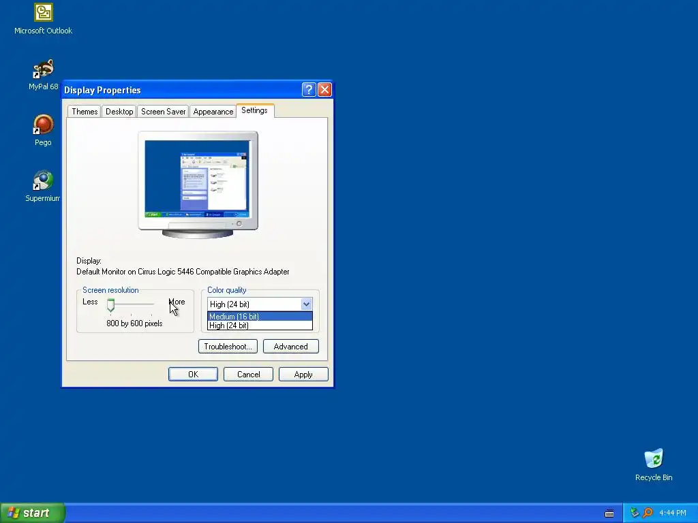The height and width of the screenshot is (523, 698).
Task: Click the Default Monitor adapter description text
Action: click(x=183, y=272)
